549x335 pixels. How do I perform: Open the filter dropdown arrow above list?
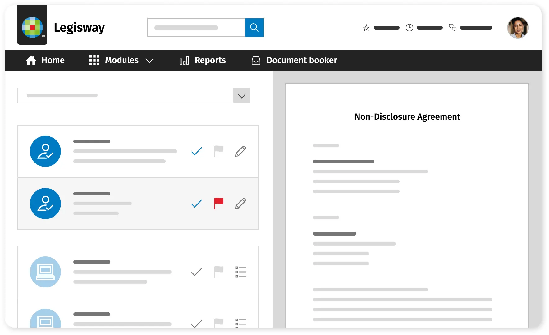pos(241,96)
